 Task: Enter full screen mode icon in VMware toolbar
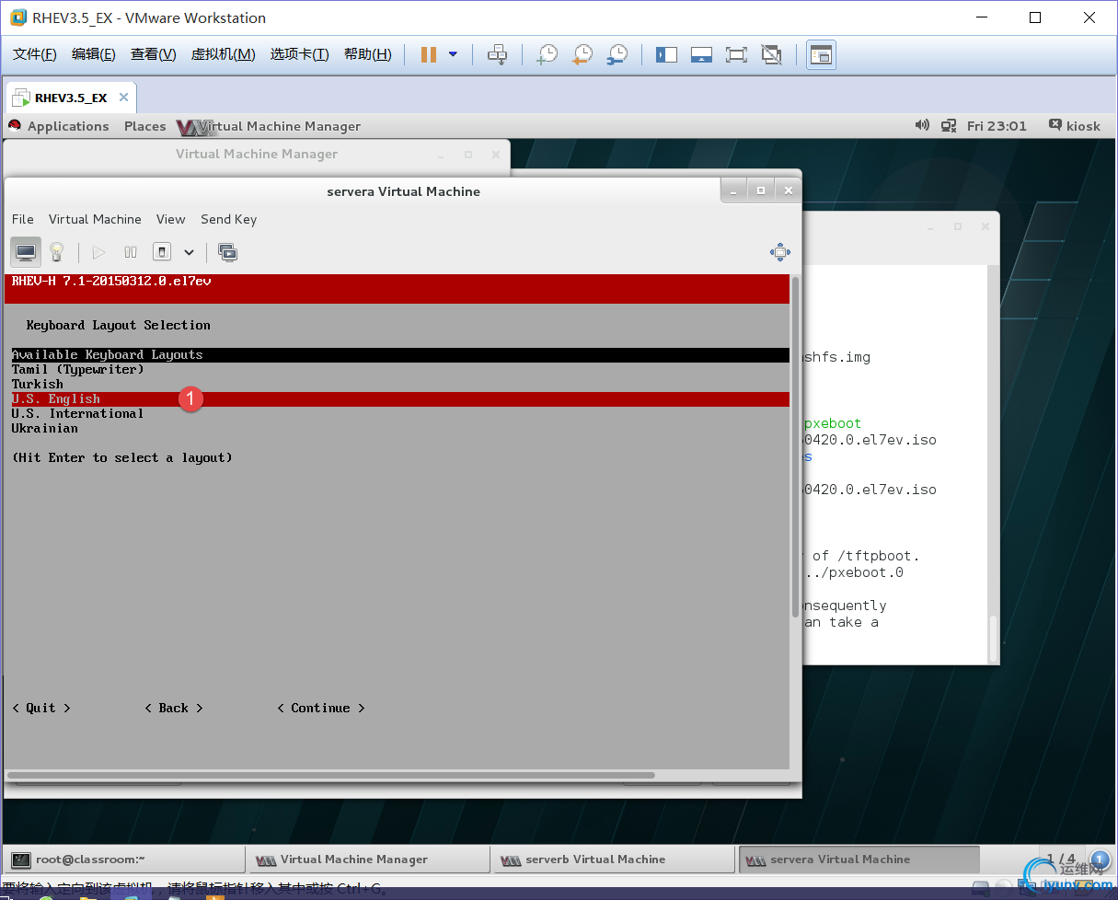[x=736, y=55]
